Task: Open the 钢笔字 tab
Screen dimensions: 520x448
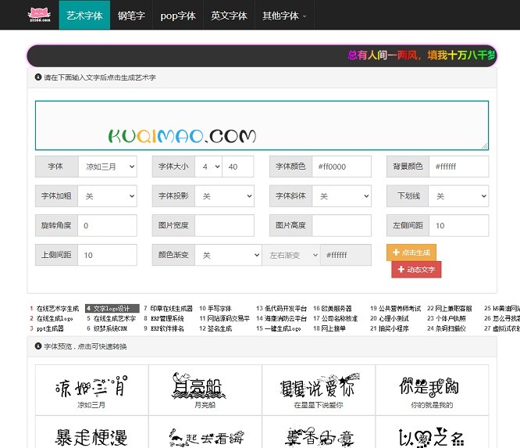Action: coord(131,16)
